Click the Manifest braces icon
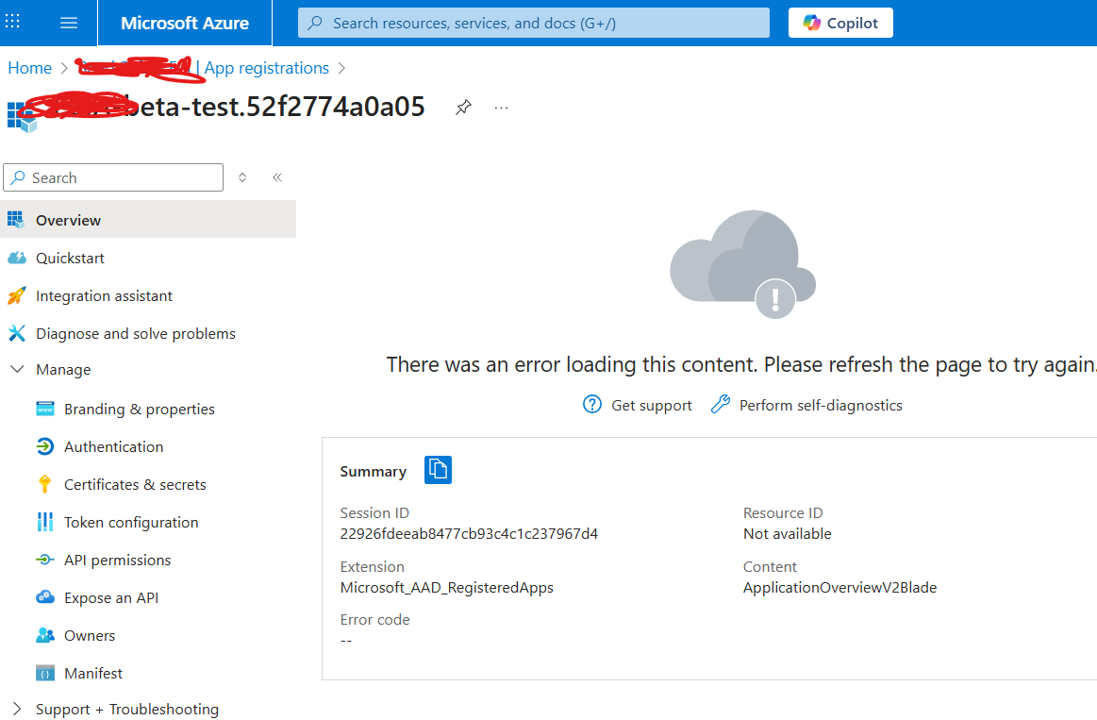Viewport: 1097px width, 720px height. pyautogui.click(x=44, y=673)
